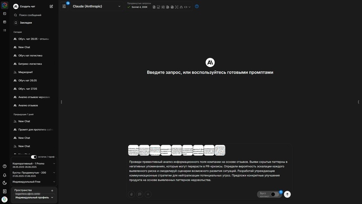Click the screen capture frame icon in top bar

pos(177,7)
